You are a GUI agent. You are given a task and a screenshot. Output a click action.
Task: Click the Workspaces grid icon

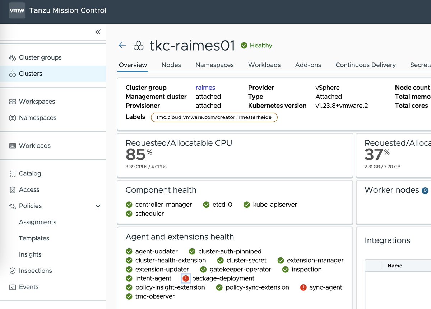[x=13, y=102]
